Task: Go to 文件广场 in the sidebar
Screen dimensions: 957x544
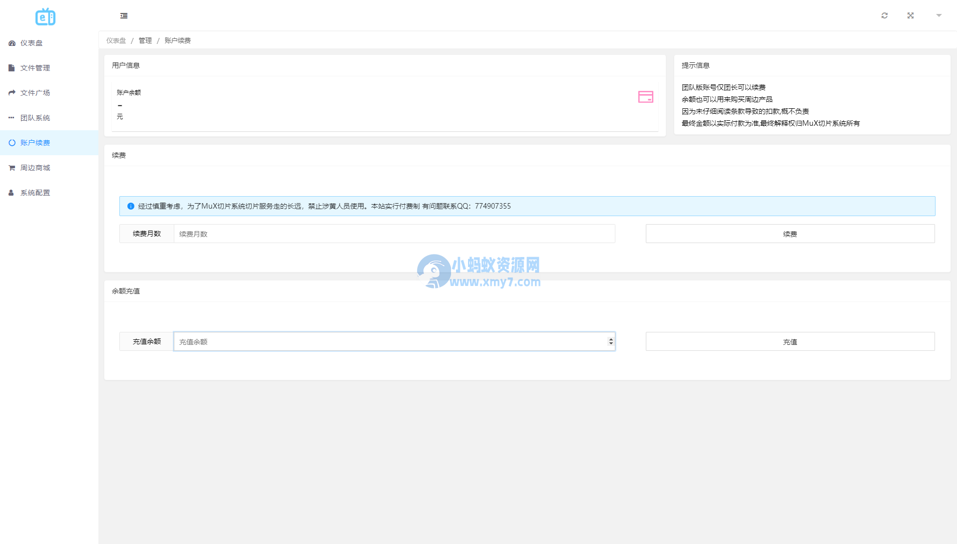Action: click(x=49, y=93)
